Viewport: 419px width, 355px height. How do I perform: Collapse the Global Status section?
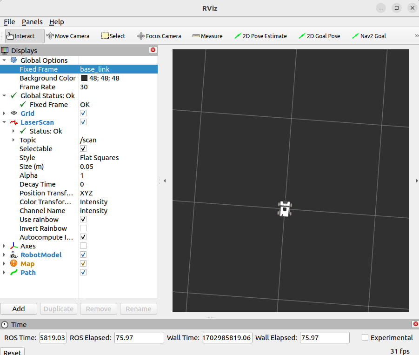point(4,95)
